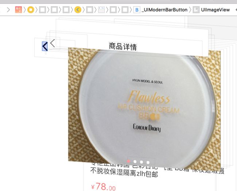Select the yellow view controller icon in breadcrumb
Image resolution: width=237 pixels, height=191 pixels.
point(31,10)
